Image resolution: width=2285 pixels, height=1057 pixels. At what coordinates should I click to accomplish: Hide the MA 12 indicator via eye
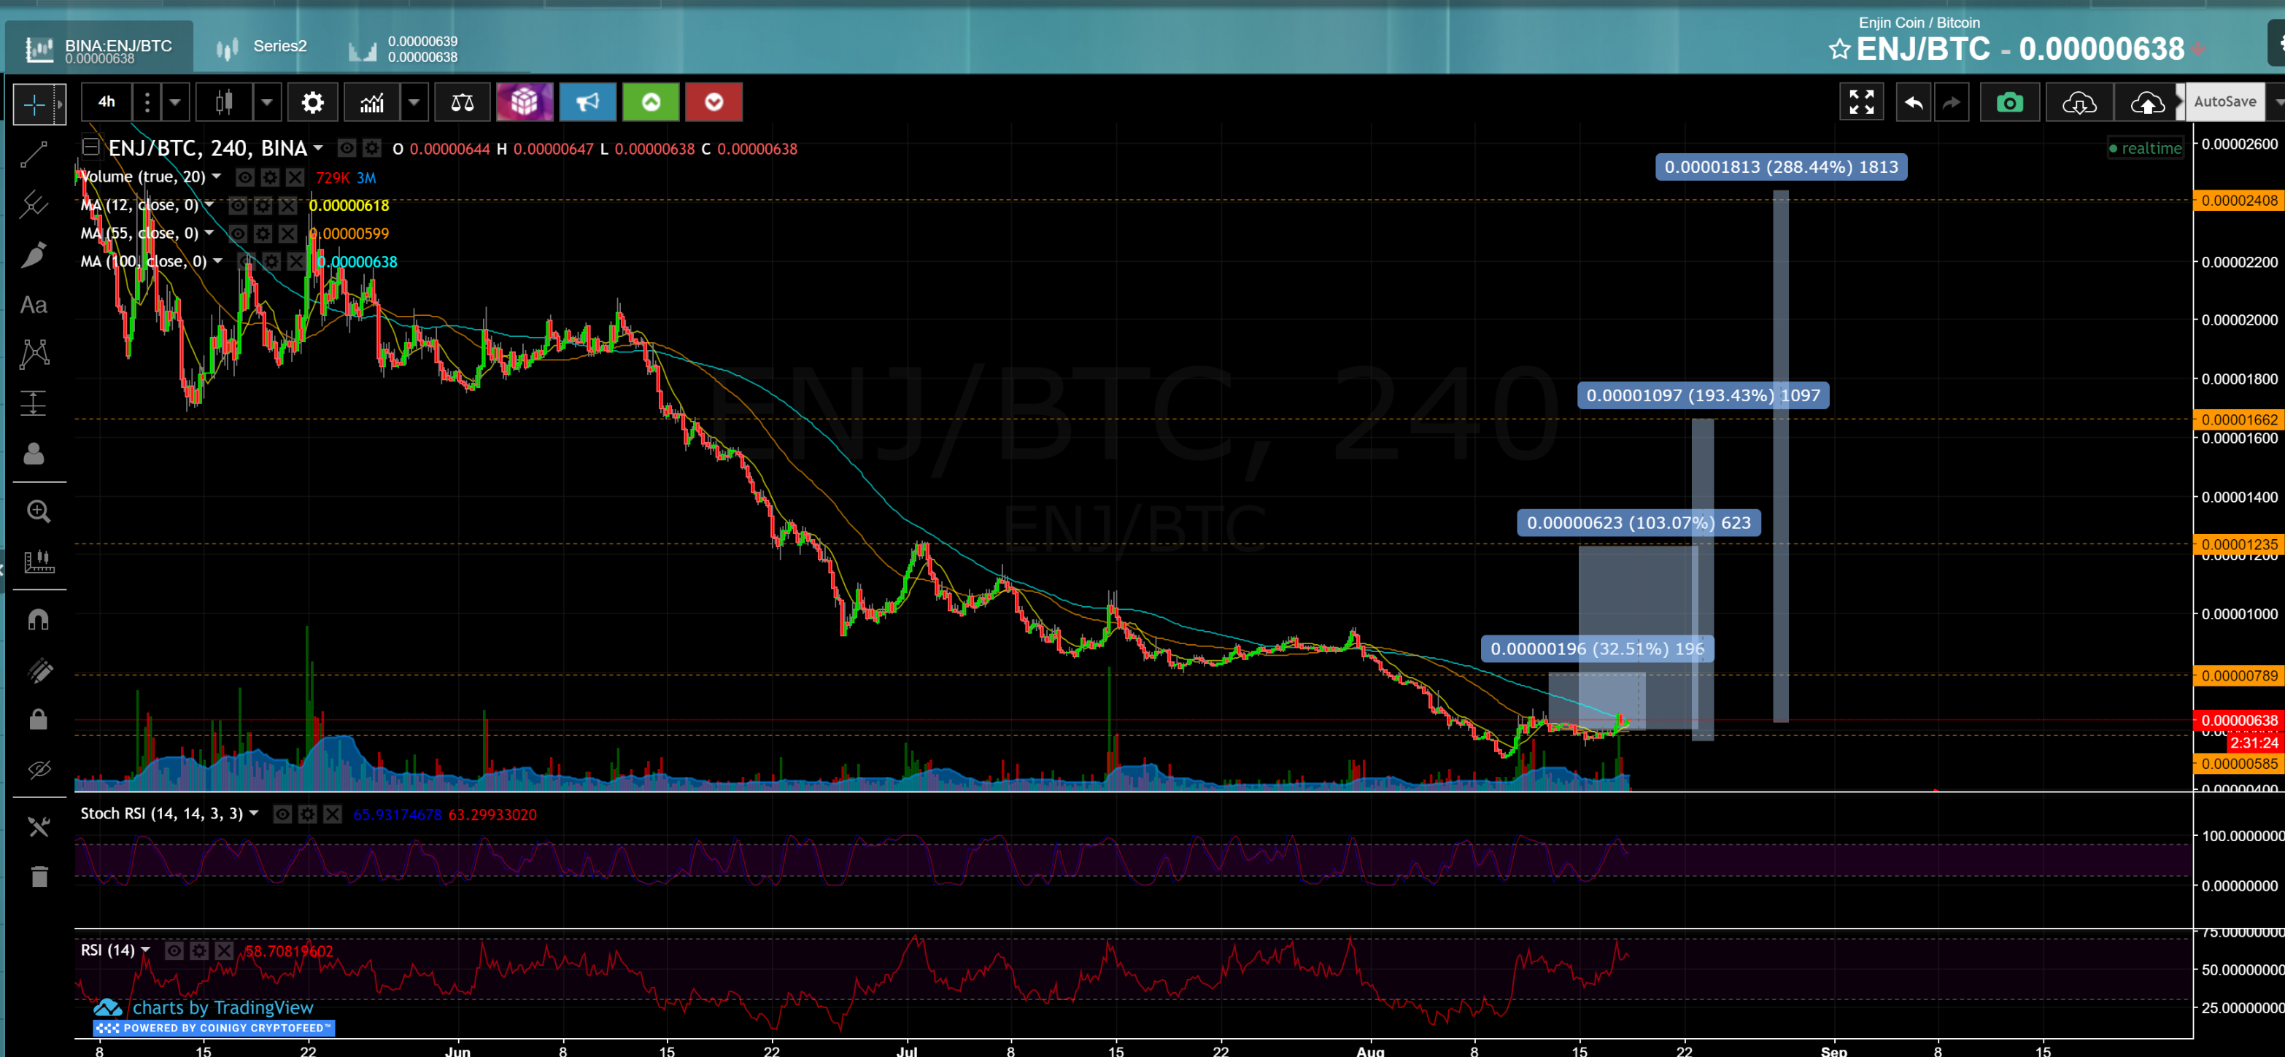(238, 206)
